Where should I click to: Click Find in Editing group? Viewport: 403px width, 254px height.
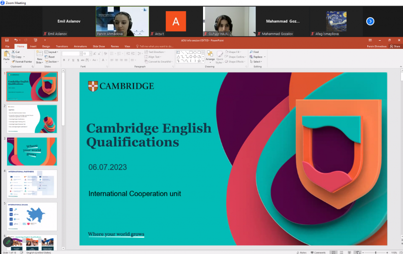click(254, 52)
